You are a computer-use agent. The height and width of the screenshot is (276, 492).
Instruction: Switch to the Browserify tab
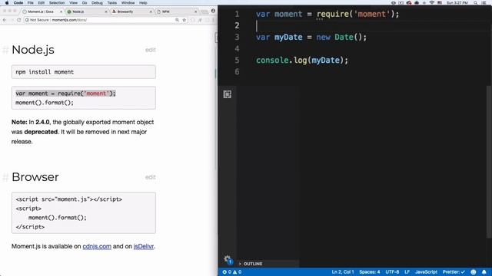tap(131, 11)
